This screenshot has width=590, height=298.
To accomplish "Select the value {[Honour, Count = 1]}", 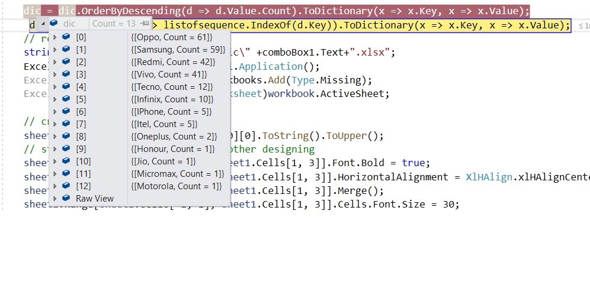I will [x=173, y=149].
